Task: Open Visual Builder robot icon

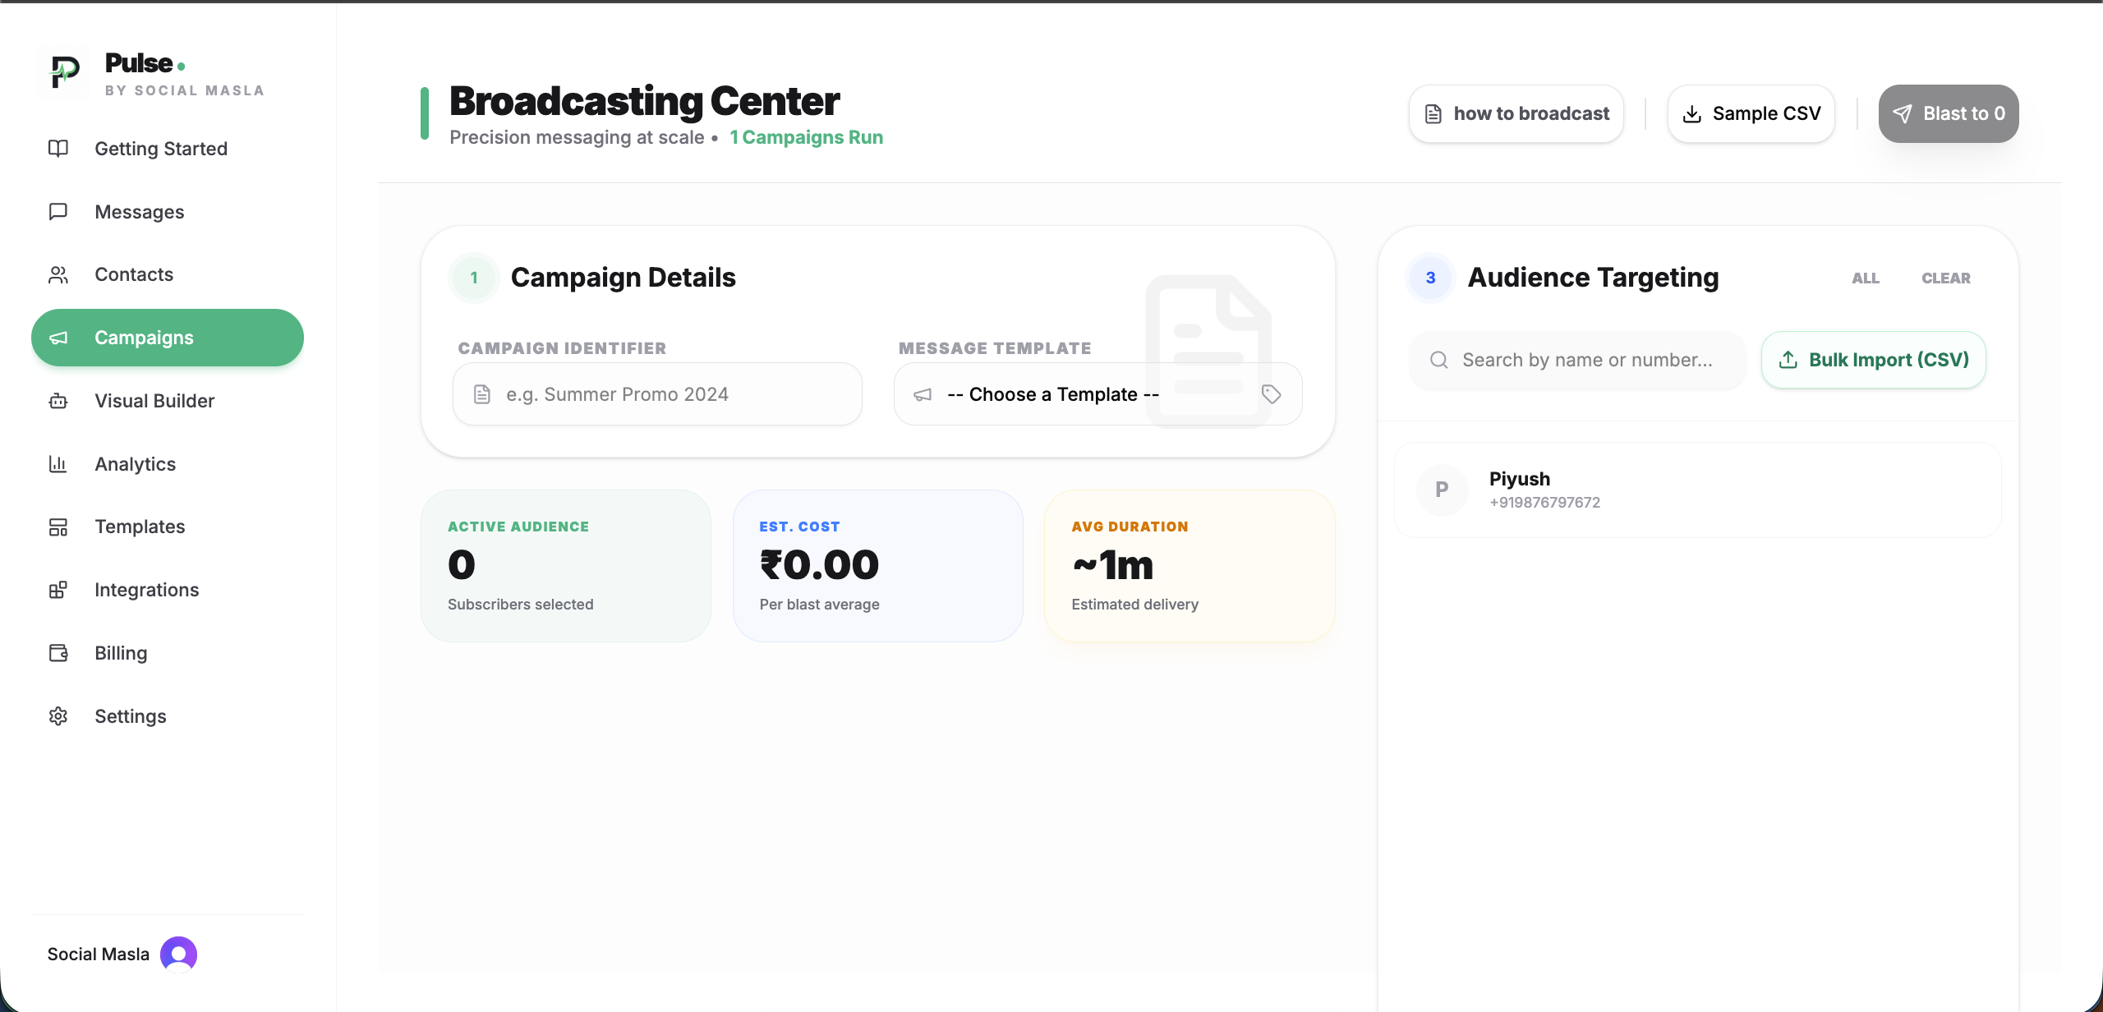Action: click(58, 401)
